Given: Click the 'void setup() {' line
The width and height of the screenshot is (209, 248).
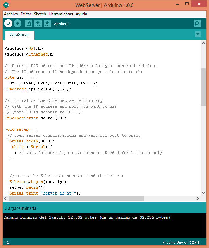Looking at the screenshot, I should tap(21, 130).
